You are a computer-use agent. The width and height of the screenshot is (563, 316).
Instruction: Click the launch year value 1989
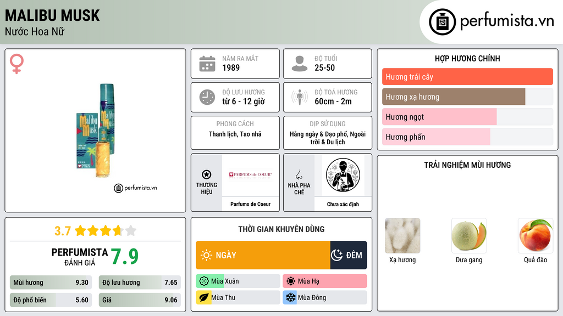[x=231, y=67]
